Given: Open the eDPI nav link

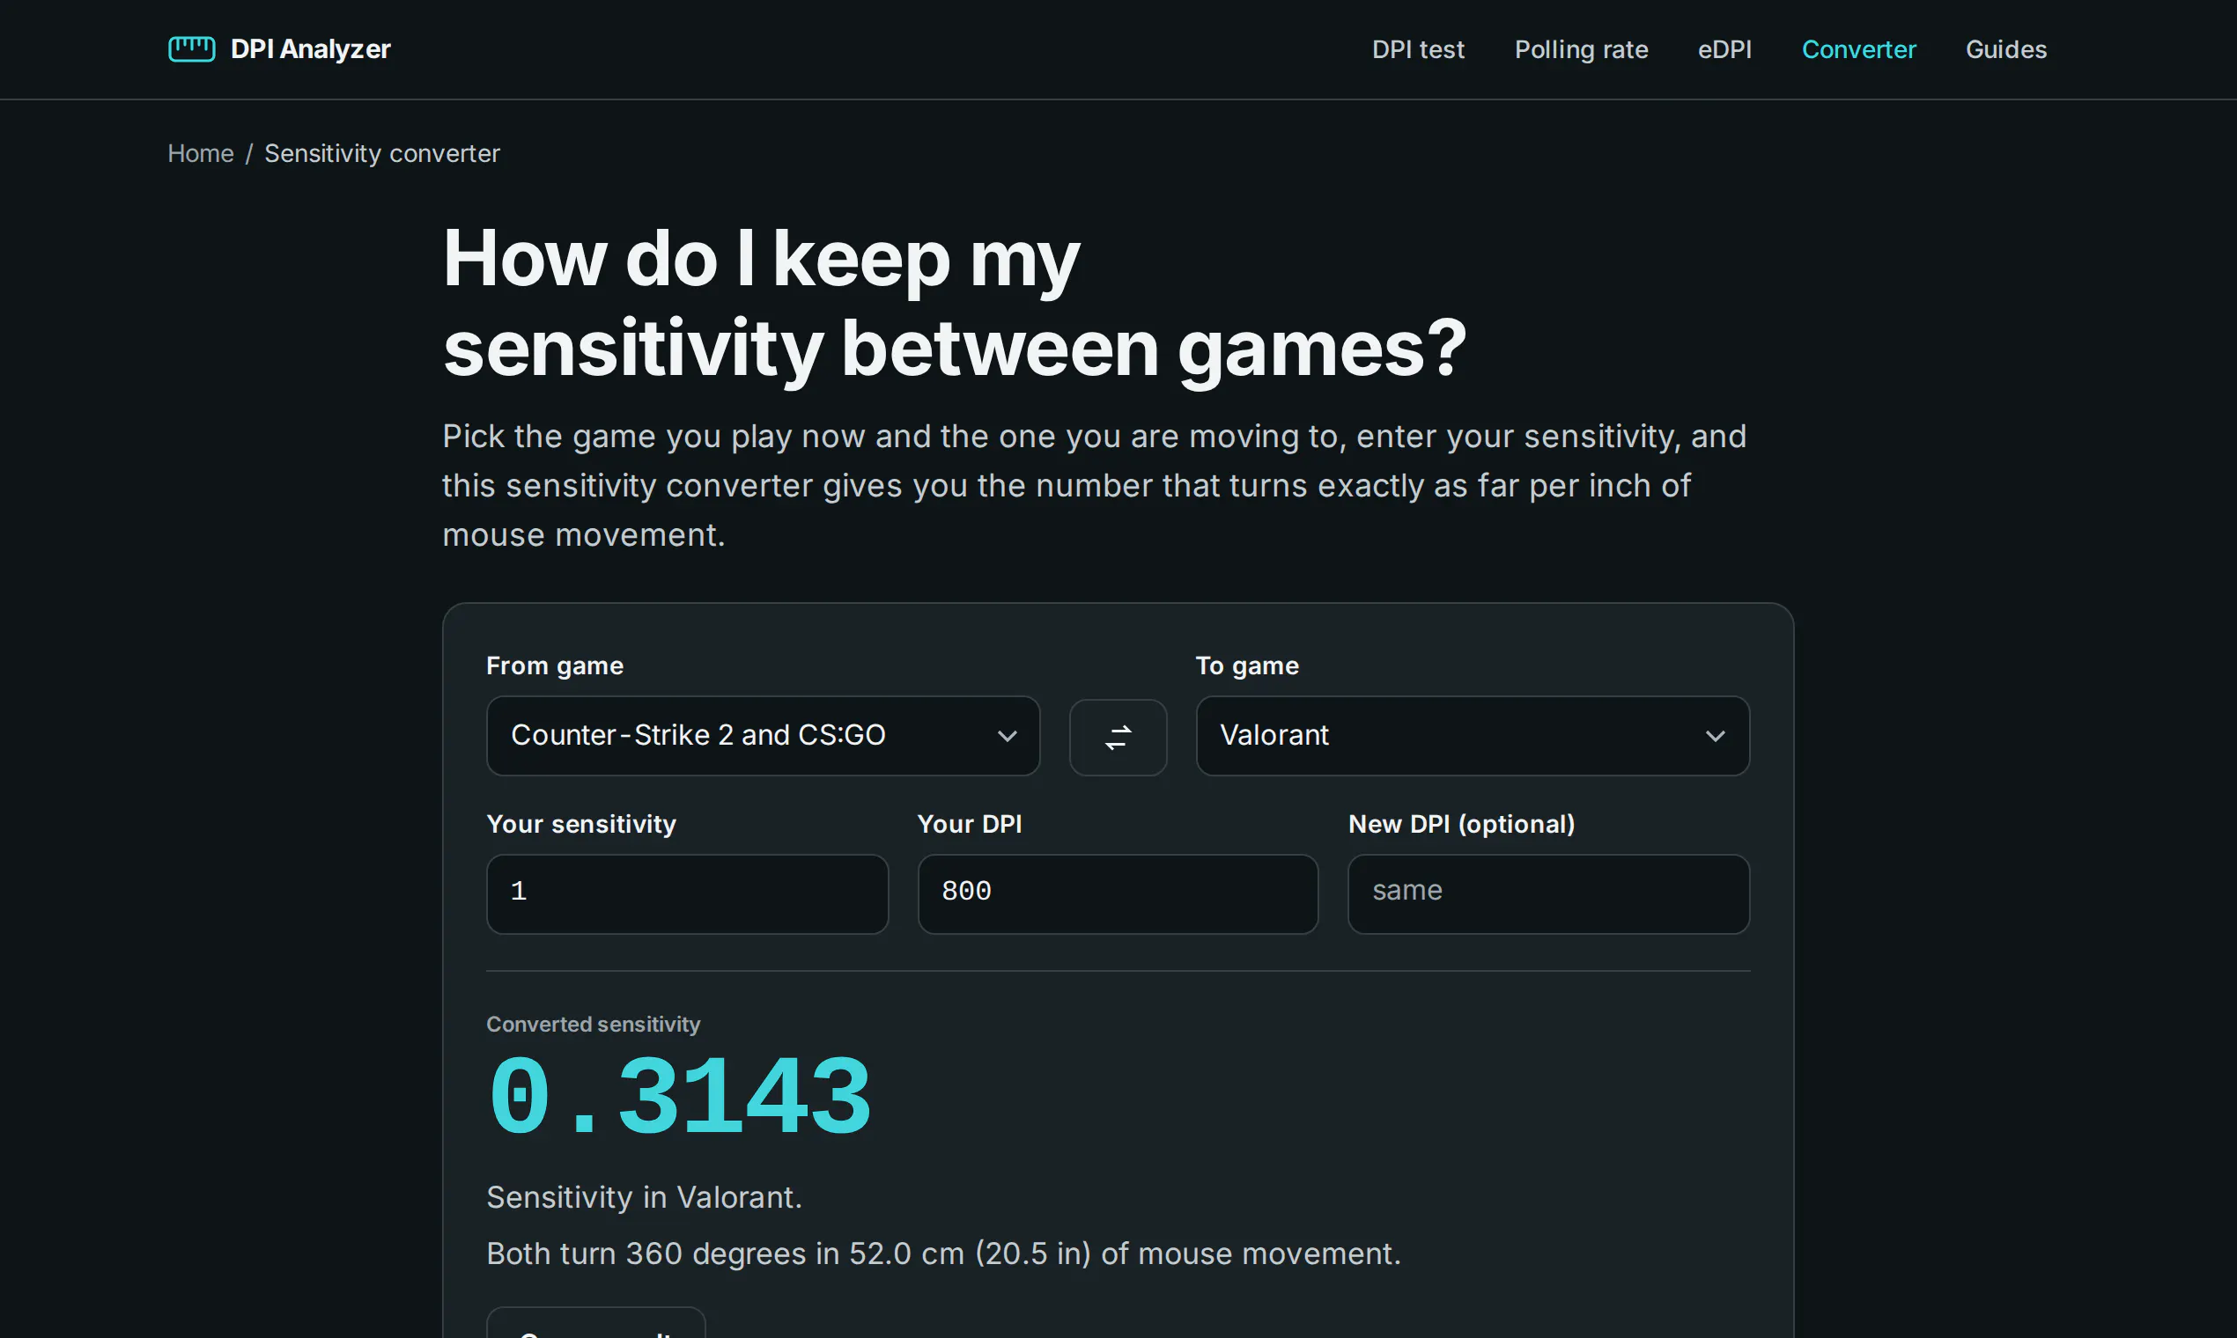Looking at the screenshot, I should [x=1724, y=49].
